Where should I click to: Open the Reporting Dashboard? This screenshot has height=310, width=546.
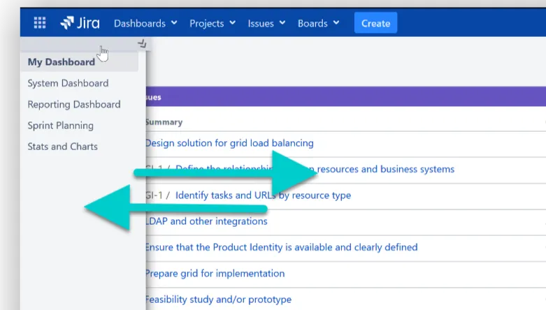point(74,105)
